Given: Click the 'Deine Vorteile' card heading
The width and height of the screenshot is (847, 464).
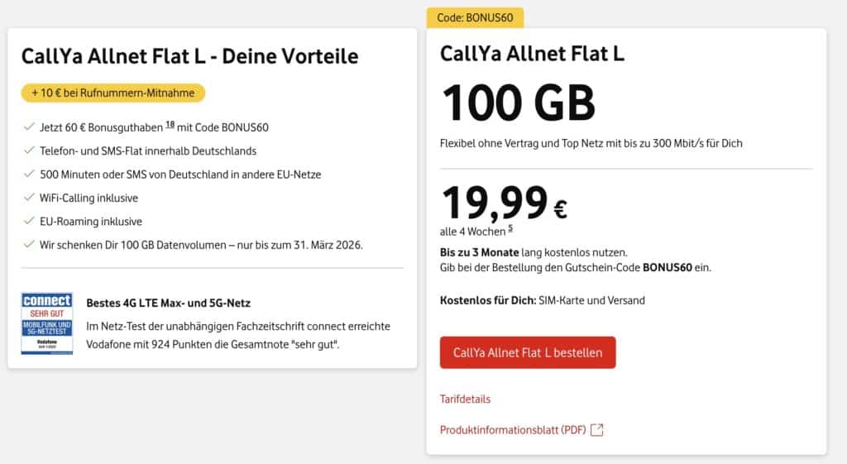Looking at the screenshot, I should pos(189,56).
